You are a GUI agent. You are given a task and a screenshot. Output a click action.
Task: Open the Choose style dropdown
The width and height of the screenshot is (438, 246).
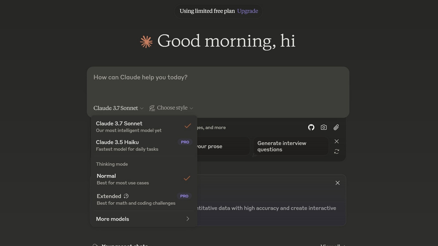click(172, 108)
